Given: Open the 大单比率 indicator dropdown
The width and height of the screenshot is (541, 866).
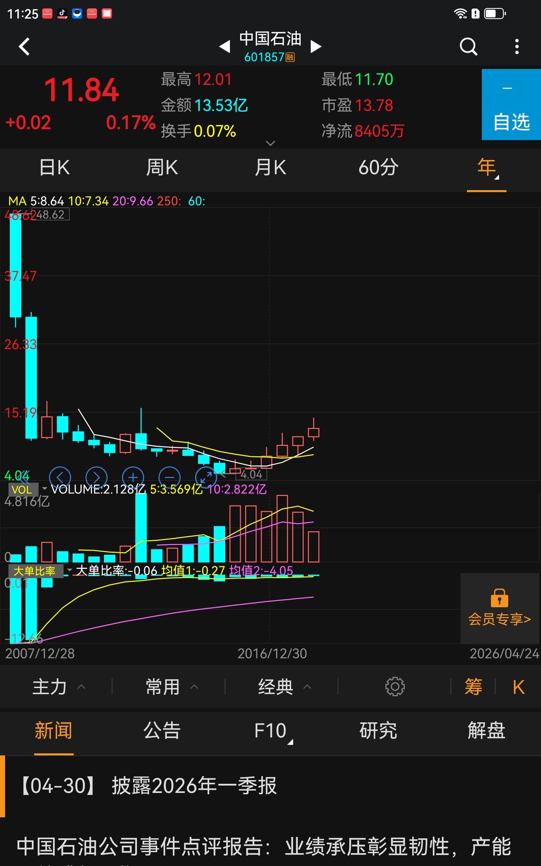Looking at the screenshot, I should coord(41,571).
